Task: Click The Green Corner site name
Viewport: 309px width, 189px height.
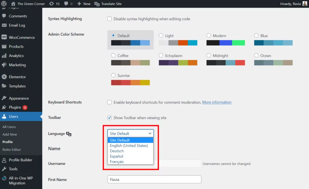Action: [31, 4]
